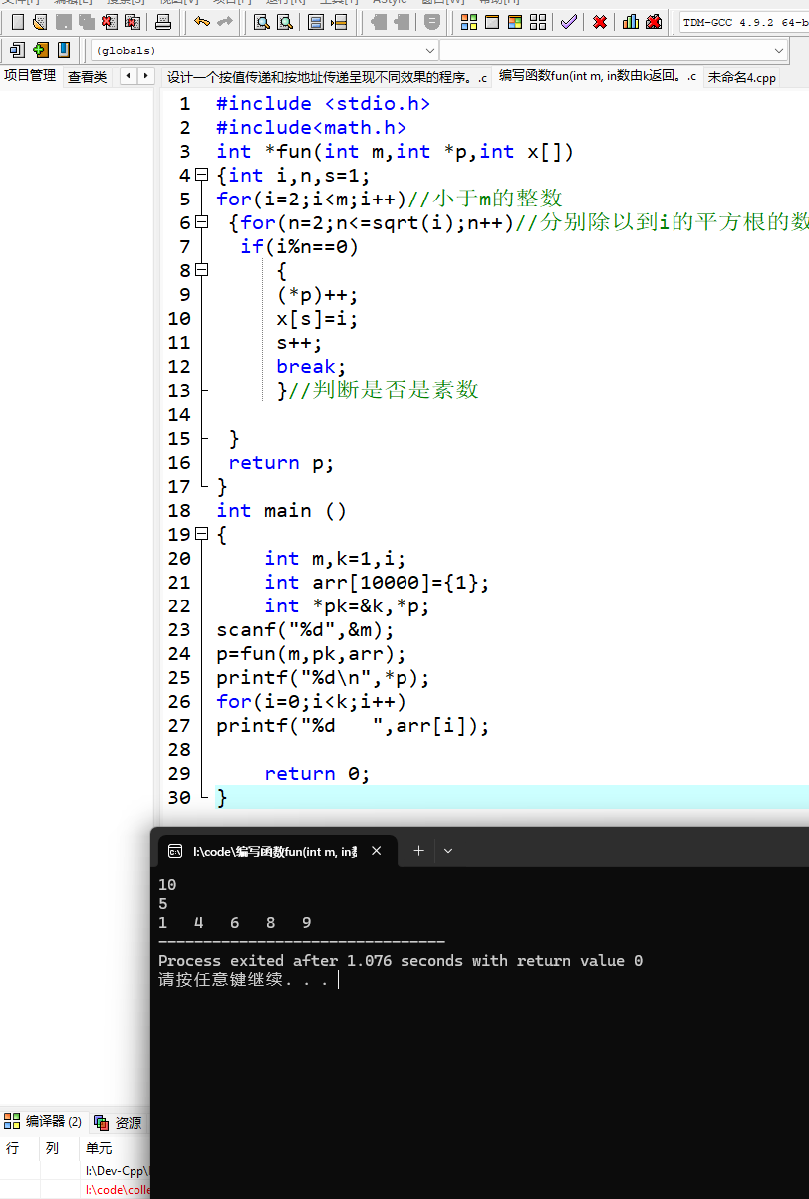Image resolution: width=809 pixels, height=1199 pixels.
Task: Click the Go to line toolbar icon
Action: pyautogui.click(x=339, y=22)
